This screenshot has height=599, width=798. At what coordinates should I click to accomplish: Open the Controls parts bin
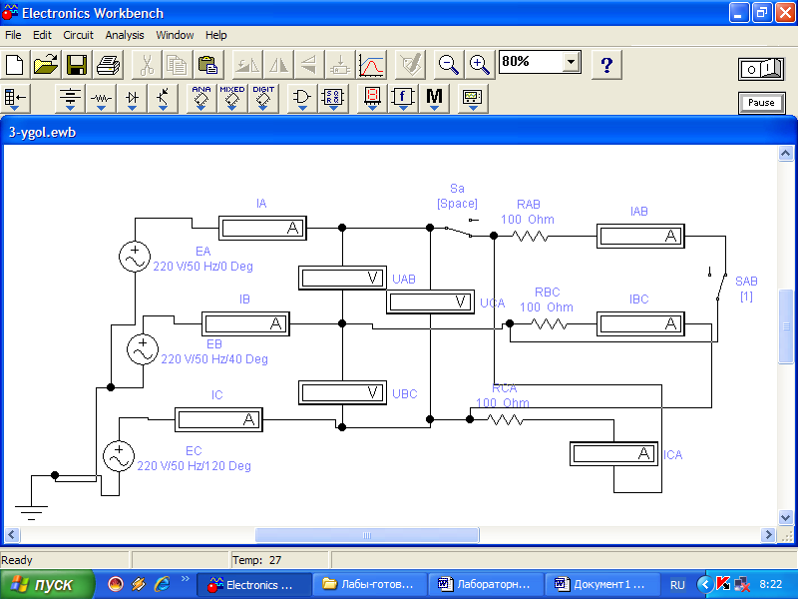[403, 98]
